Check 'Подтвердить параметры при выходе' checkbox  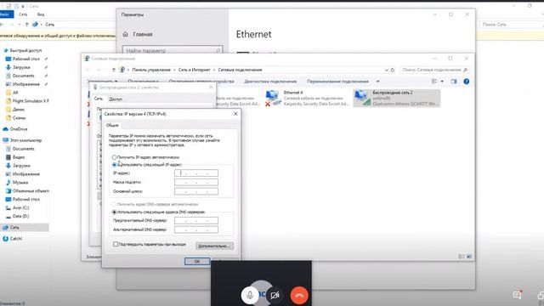pyautogui.click(x=116, y=244)
